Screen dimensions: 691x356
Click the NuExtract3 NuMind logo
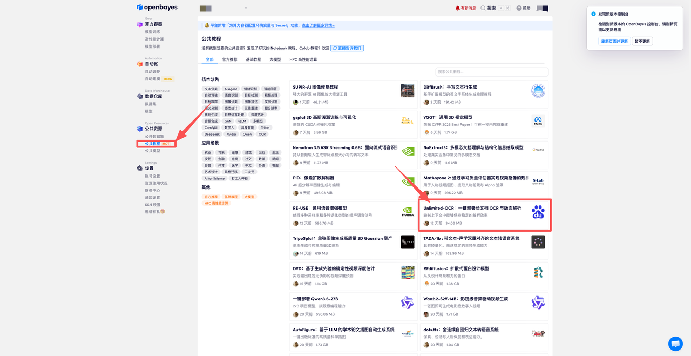pyautogui.click(x=538, y=150)
